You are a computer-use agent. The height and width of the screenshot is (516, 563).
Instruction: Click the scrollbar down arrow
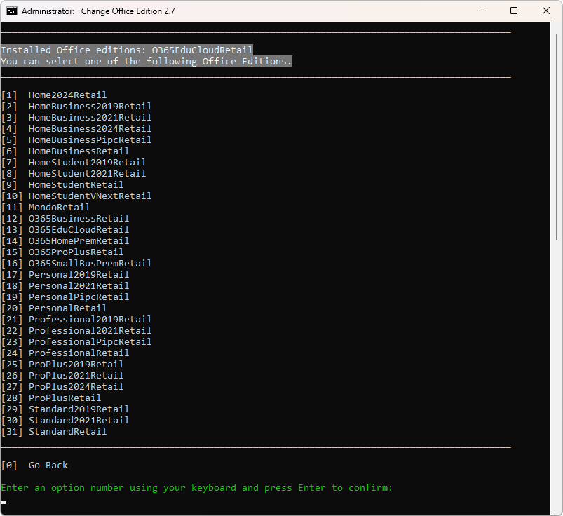tap(558, 511)
